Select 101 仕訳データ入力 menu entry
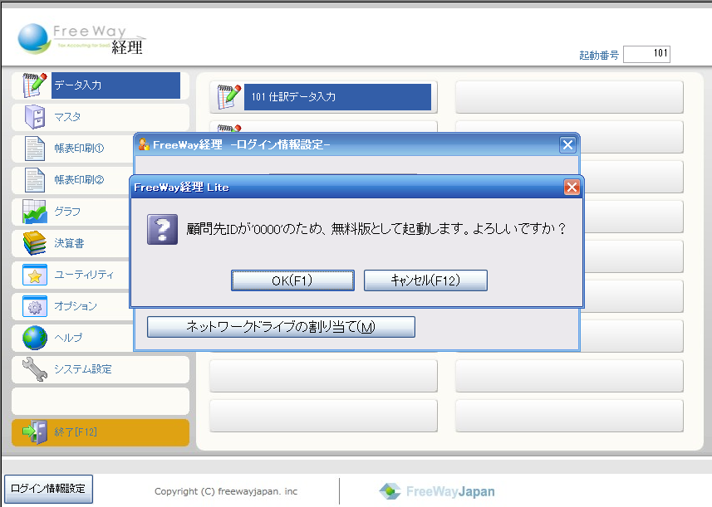712x507 pixels. click(x=337, y=97)
